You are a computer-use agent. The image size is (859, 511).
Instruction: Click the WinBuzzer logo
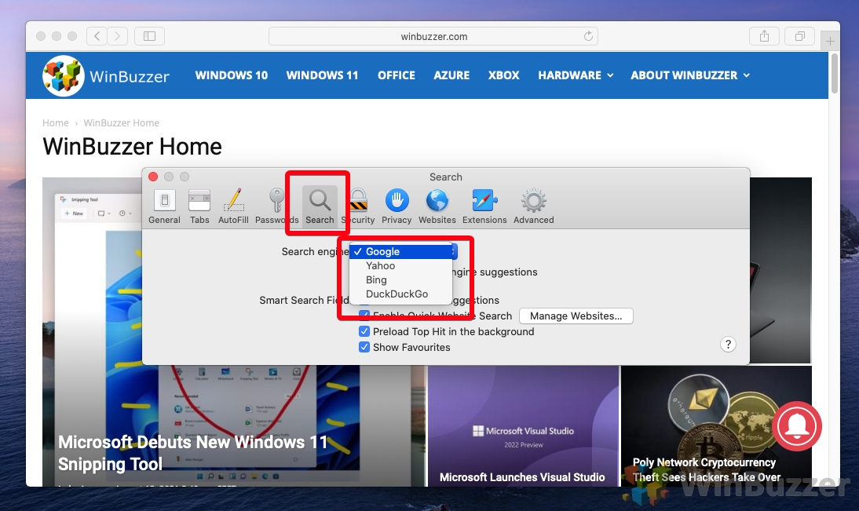(106, 75)
